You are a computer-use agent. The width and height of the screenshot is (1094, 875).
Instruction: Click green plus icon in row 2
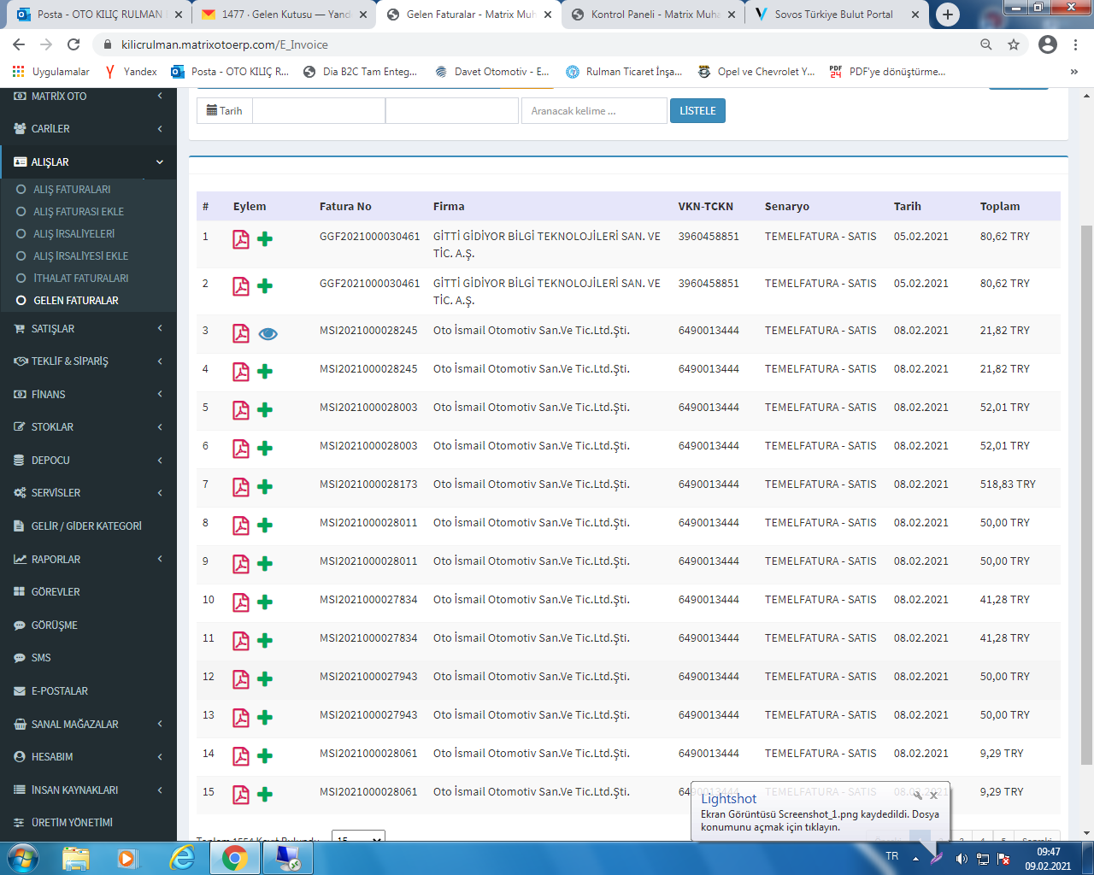pyautogui.click(x=265, y=286)
